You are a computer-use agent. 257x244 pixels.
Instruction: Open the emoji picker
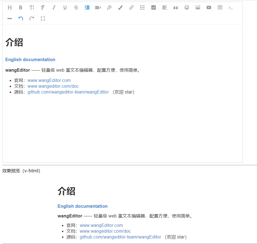[x=186, y=7]
